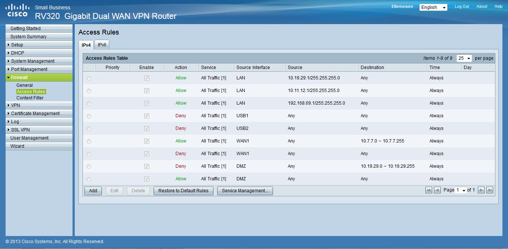508x249 pixels.
Task: Click the Priority column header
Action: 112,68
